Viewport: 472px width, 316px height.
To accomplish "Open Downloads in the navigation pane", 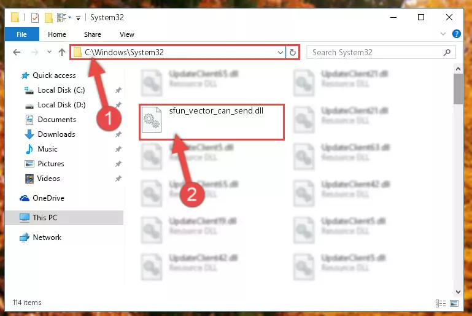I will point(56,134).
